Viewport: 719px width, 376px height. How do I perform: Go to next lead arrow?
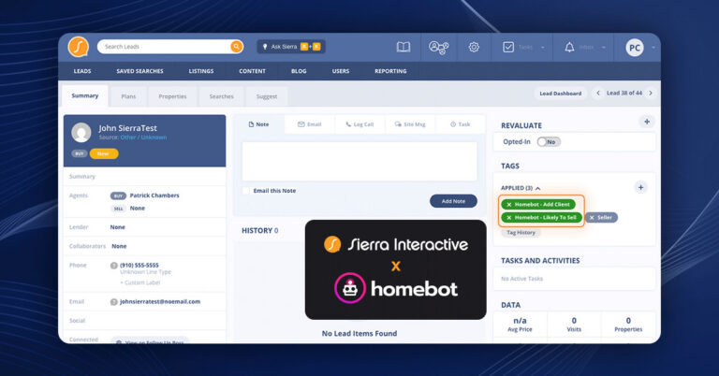coord(651,93)
